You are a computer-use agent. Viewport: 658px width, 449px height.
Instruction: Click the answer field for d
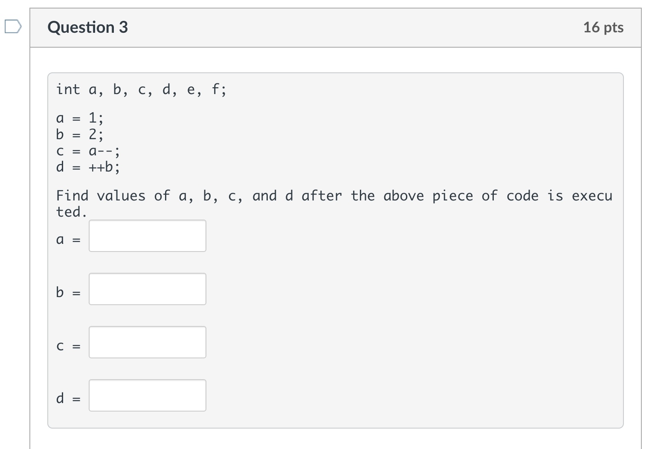point(147,395)
